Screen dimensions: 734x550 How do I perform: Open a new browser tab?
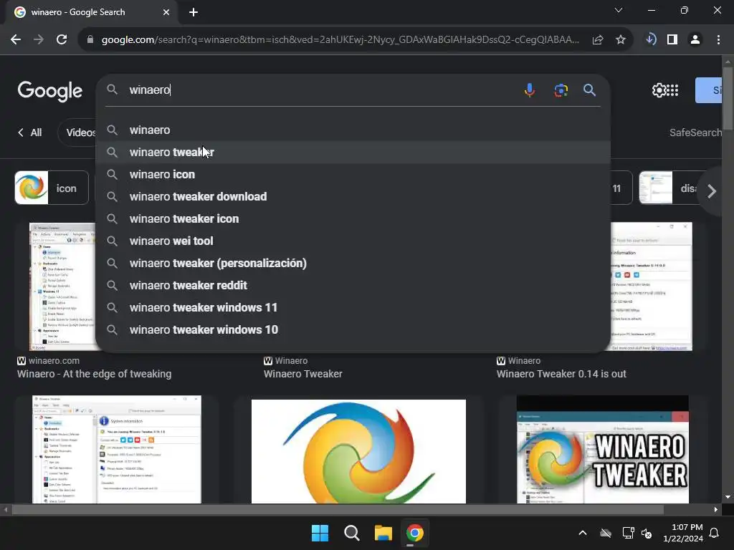(194, 12)
